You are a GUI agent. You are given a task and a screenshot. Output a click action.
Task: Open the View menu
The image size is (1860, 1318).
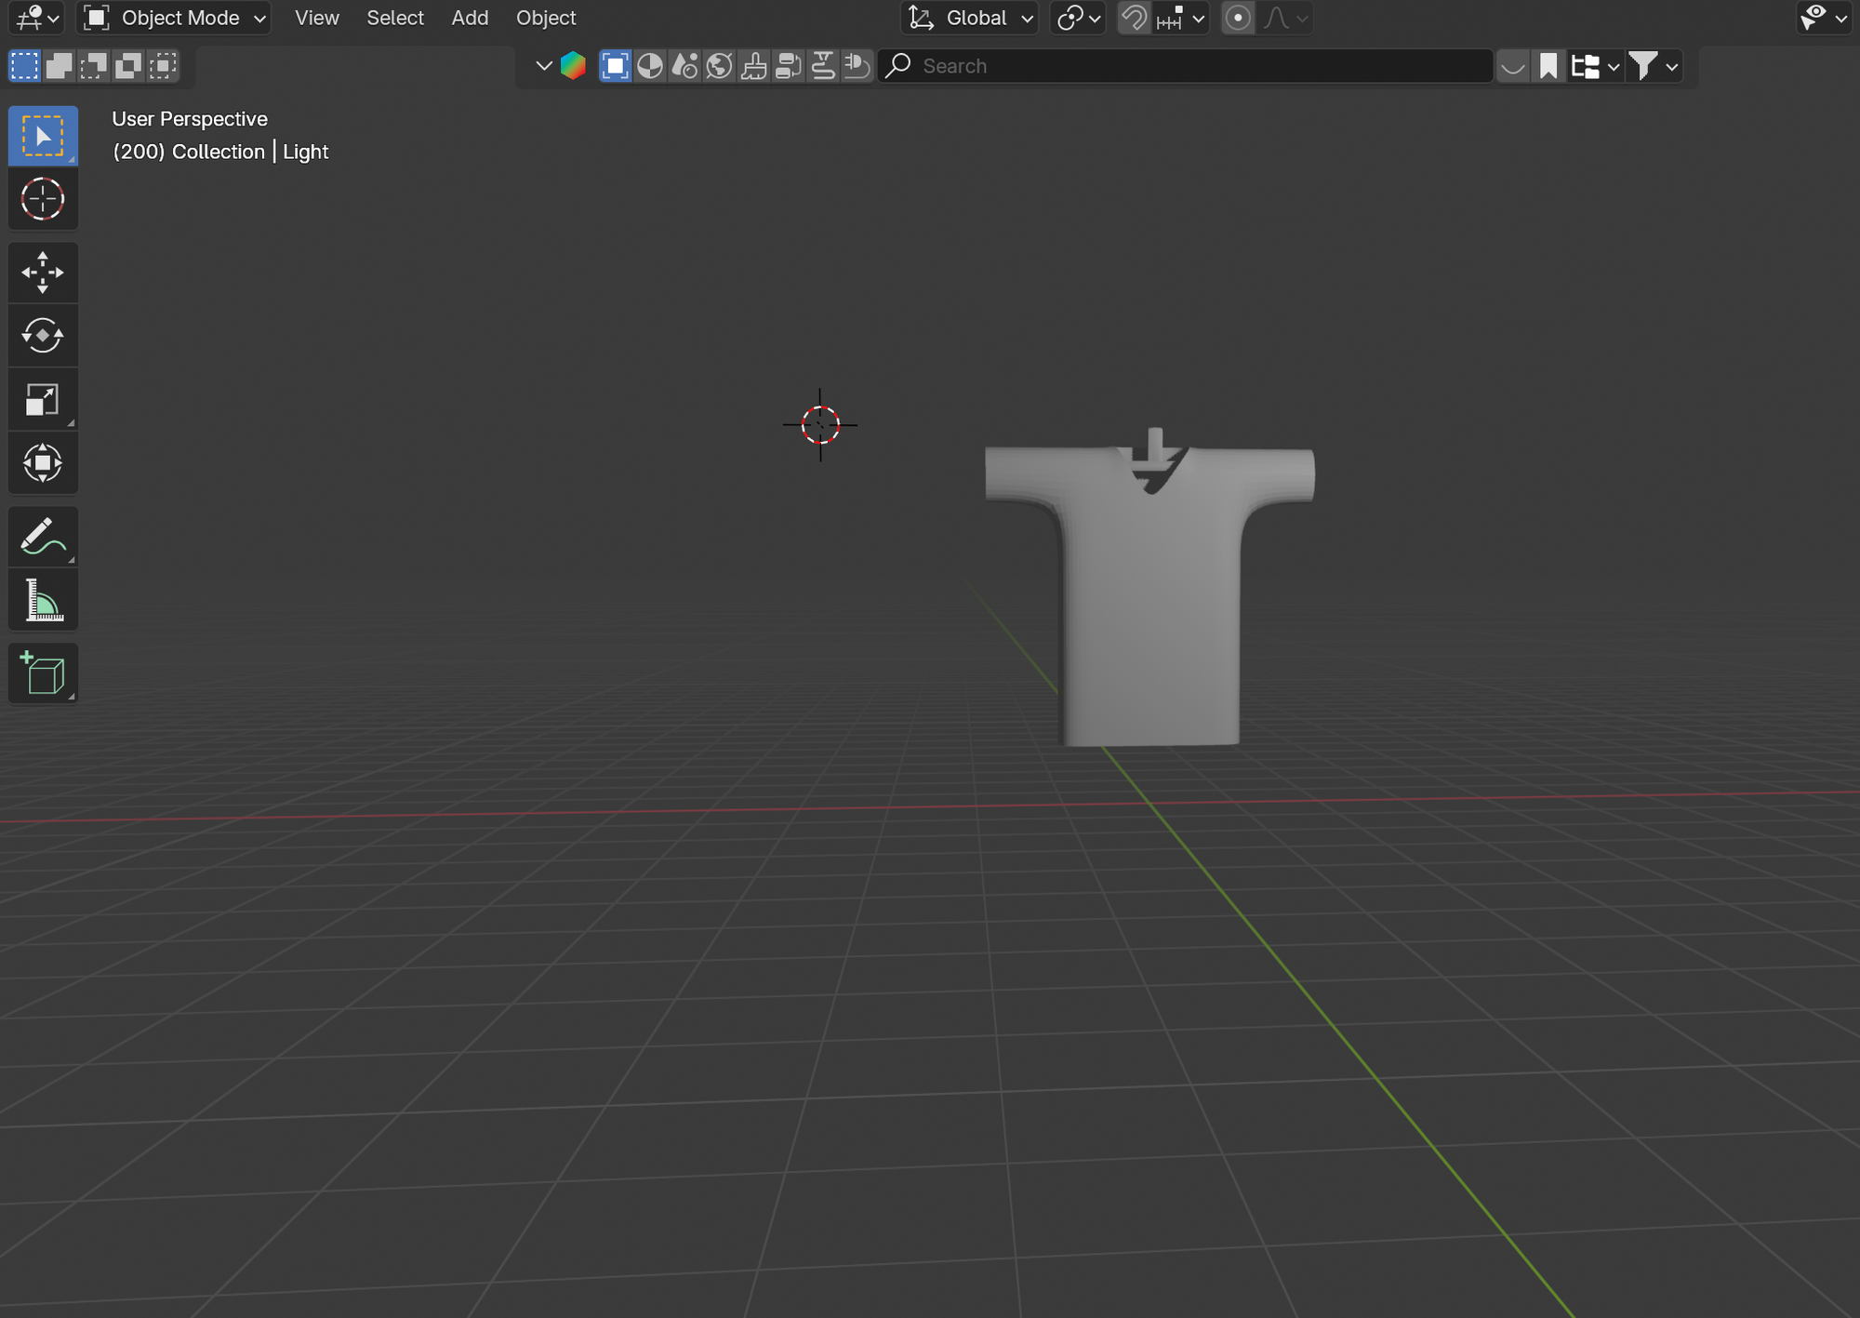316,18
